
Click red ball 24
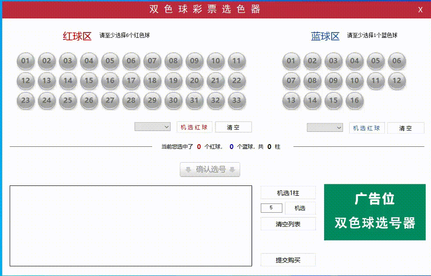(47, 101)
